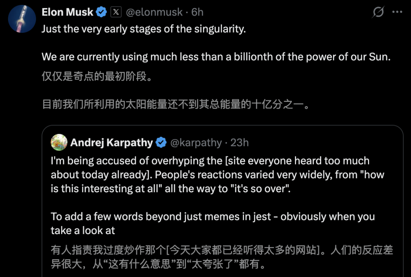This screenshot has height=277, width=411.
Task: Click Andrej Karpathy's avatar in quoted post
Action: 59,142
